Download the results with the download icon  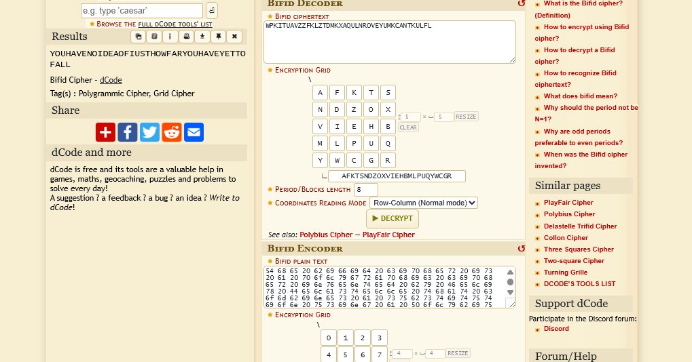point(202,37)
